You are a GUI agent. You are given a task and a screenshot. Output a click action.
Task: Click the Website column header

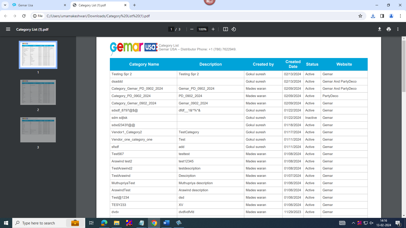tap(344, 64)
